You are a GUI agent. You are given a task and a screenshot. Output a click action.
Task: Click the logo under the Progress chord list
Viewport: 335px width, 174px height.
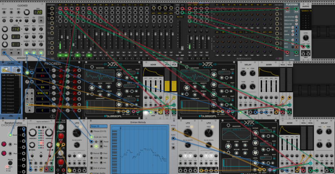coord(52,117)
